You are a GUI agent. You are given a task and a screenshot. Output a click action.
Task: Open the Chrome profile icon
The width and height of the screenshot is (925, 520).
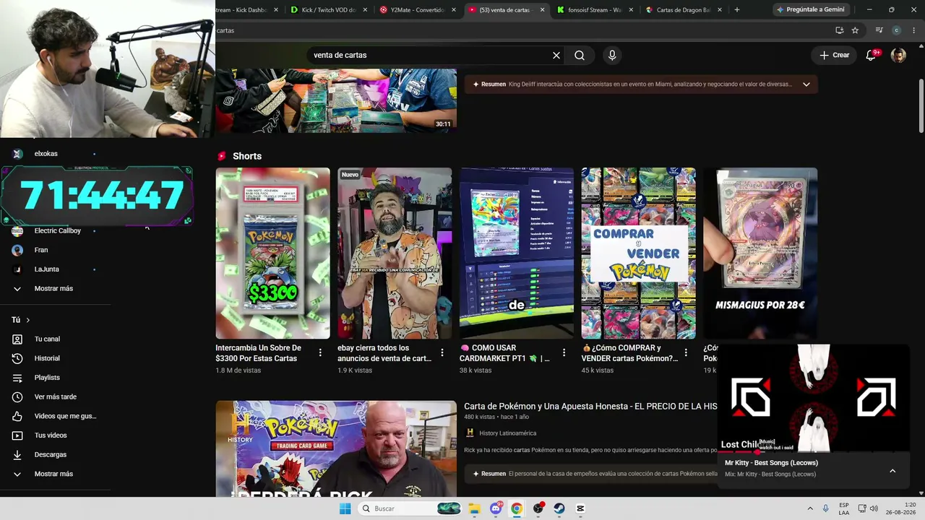[897, 30]
